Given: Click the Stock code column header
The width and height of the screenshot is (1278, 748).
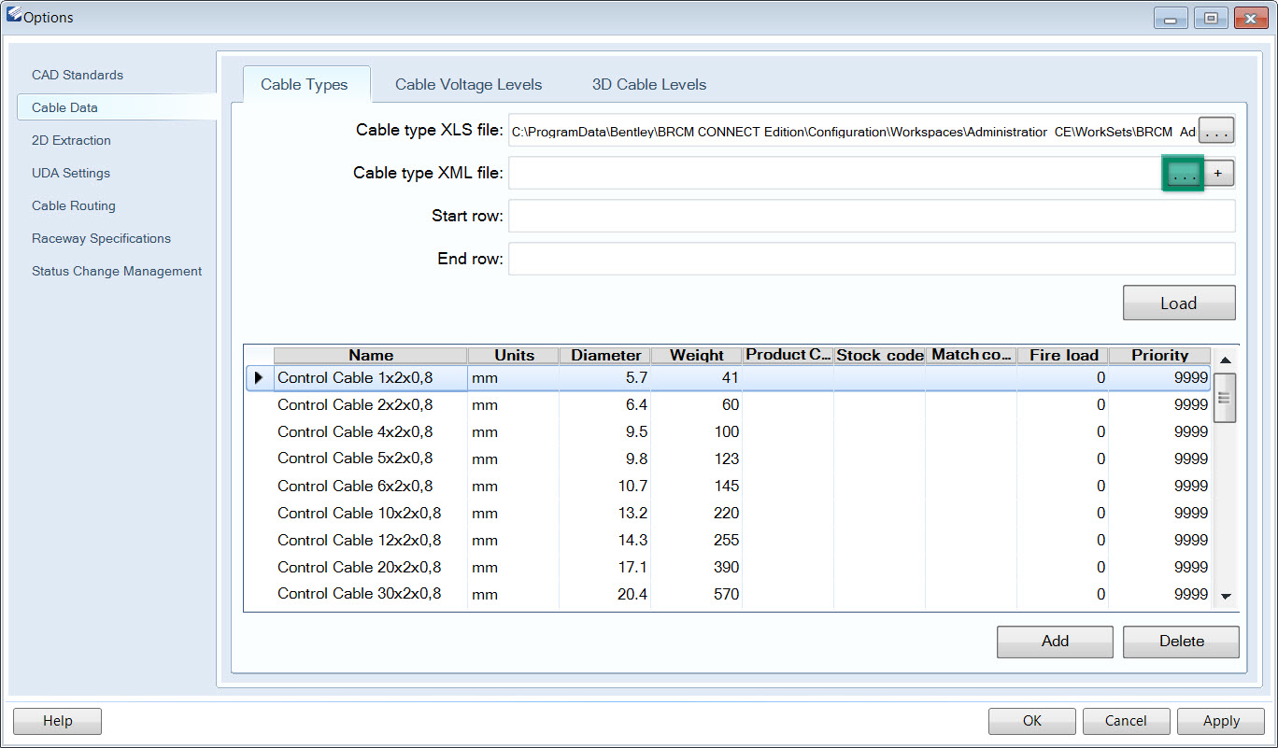Looking at the screenshot, I should click(x=879, y=355).
